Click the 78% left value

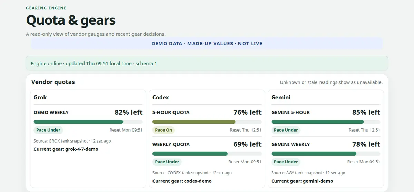click(366, 144)
